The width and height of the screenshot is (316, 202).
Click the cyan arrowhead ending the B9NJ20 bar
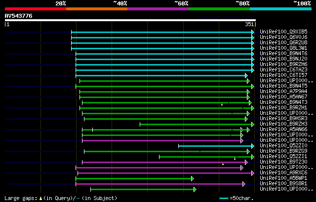(253, 59)
